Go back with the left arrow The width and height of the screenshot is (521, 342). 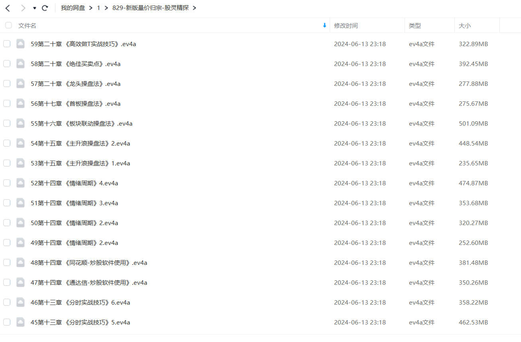8,8
